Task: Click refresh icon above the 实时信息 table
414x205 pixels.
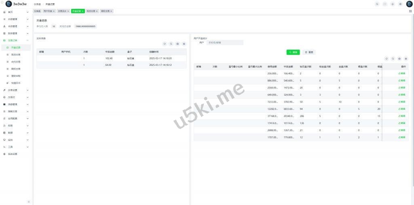Action: [165, 44]
